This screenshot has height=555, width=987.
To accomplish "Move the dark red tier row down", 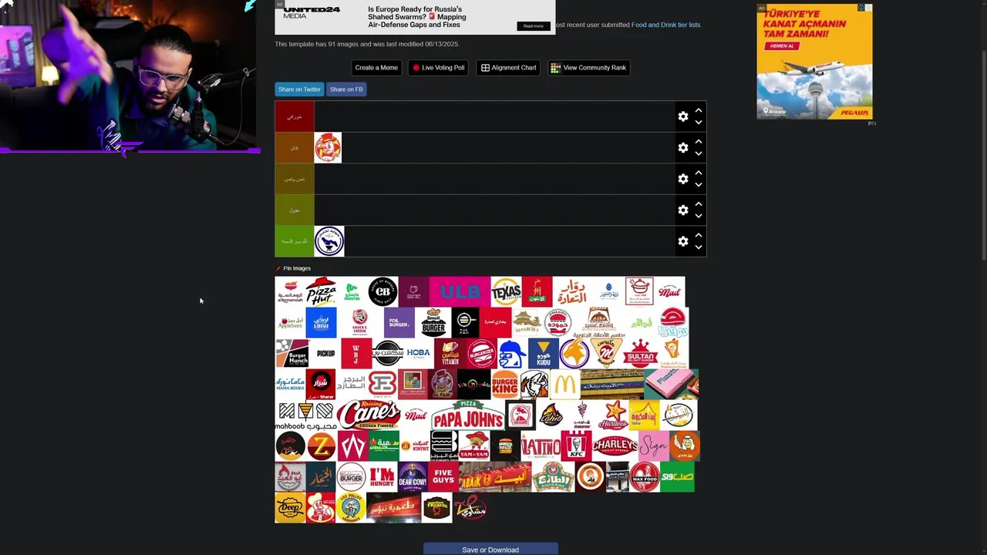I will 699,123.
